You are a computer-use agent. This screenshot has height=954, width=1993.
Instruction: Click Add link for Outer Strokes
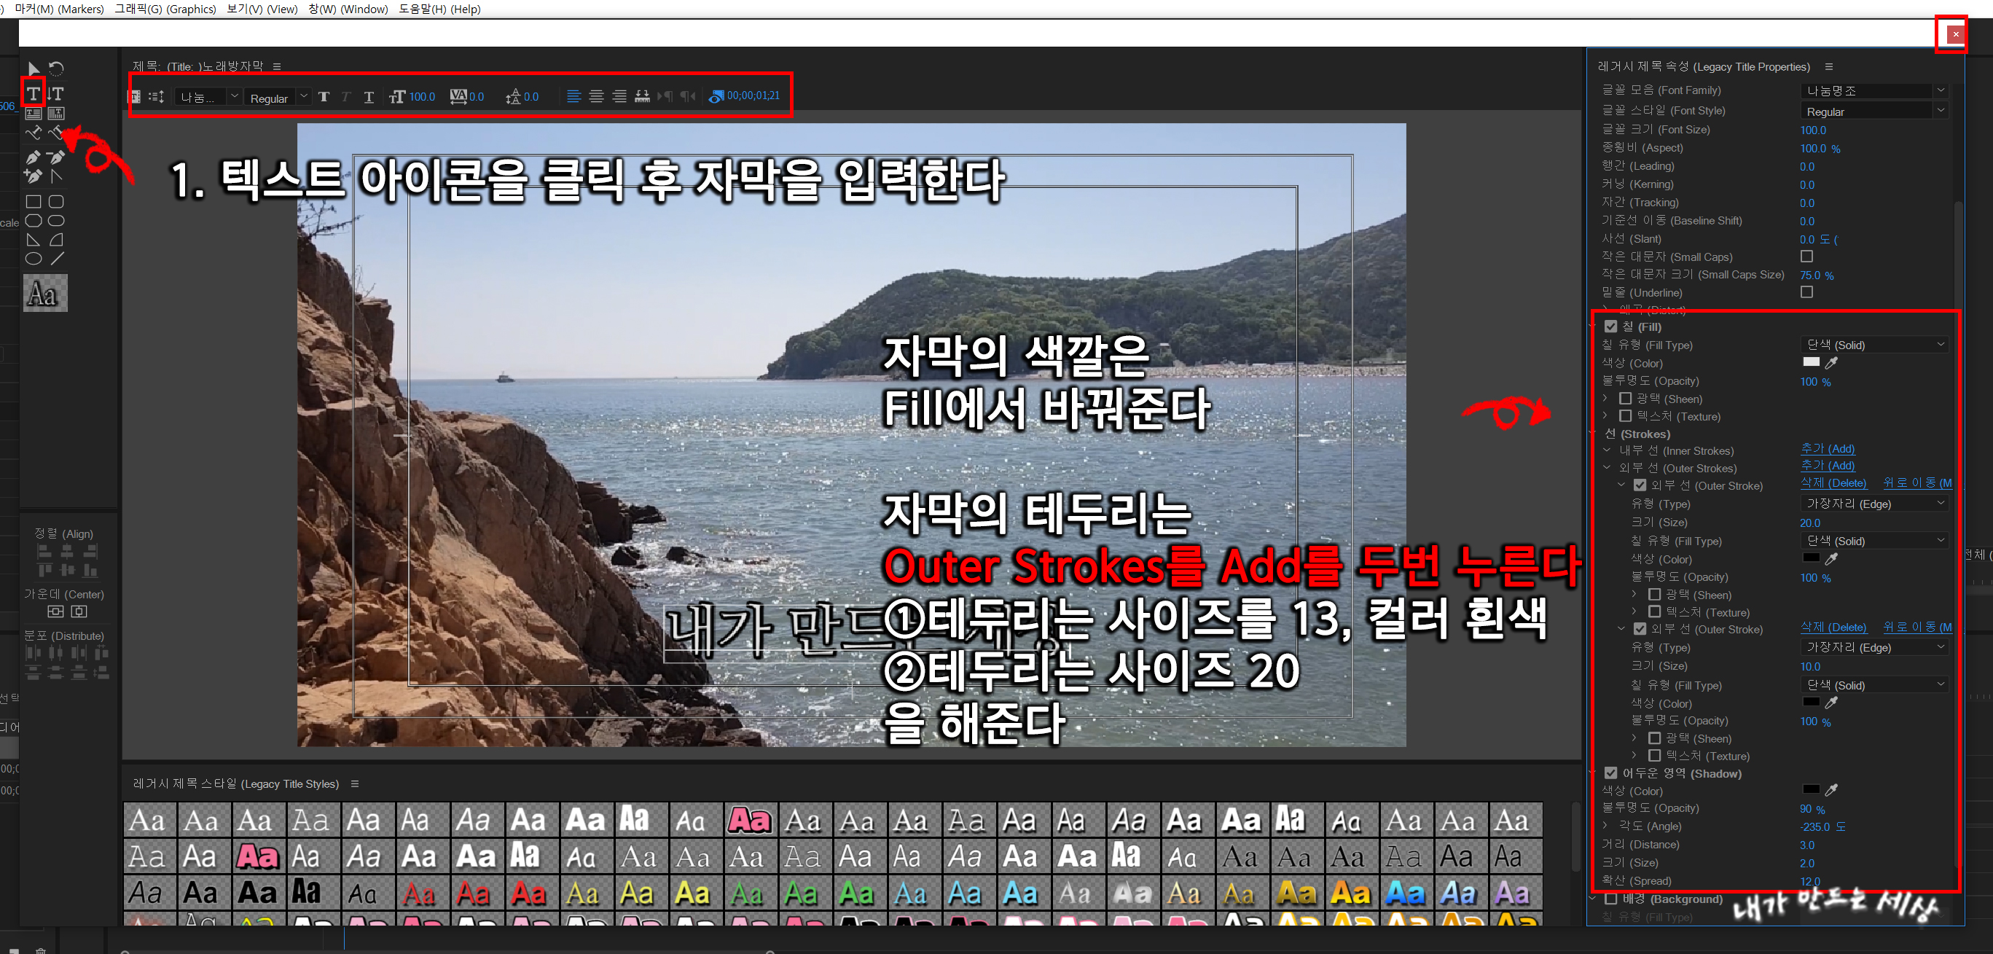(x=1828, y=465)
